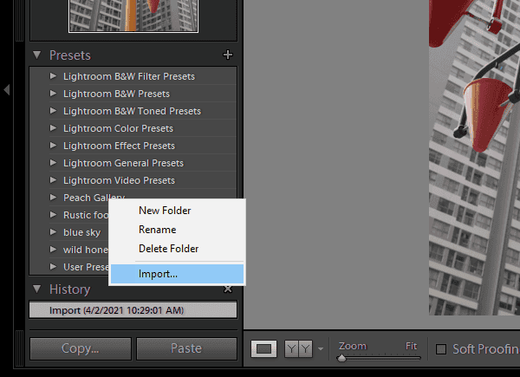This screenshot has height=377, width=520.
Task: Expand Lightroom Effect Presets folder
Action: point(53,146)
